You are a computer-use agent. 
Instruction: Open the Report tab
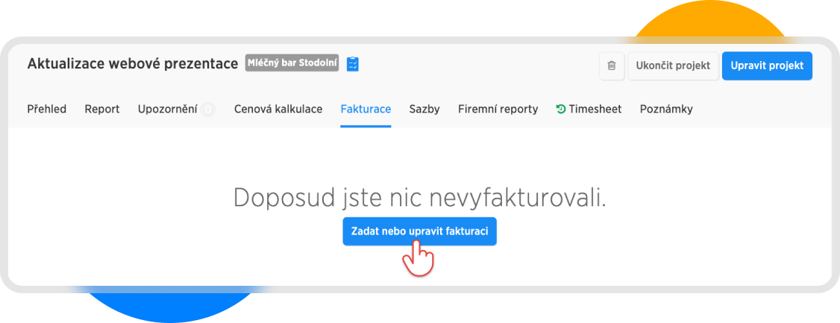pyautogui.click(x=102, y=109)
